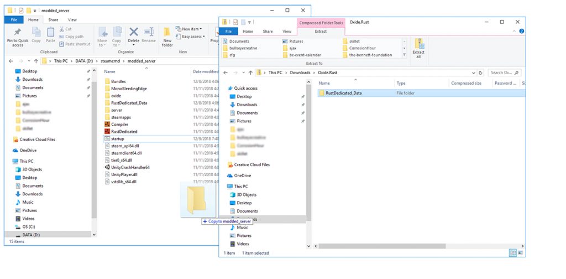
Task: Open the Compiler application file
Action: point(119,125)
